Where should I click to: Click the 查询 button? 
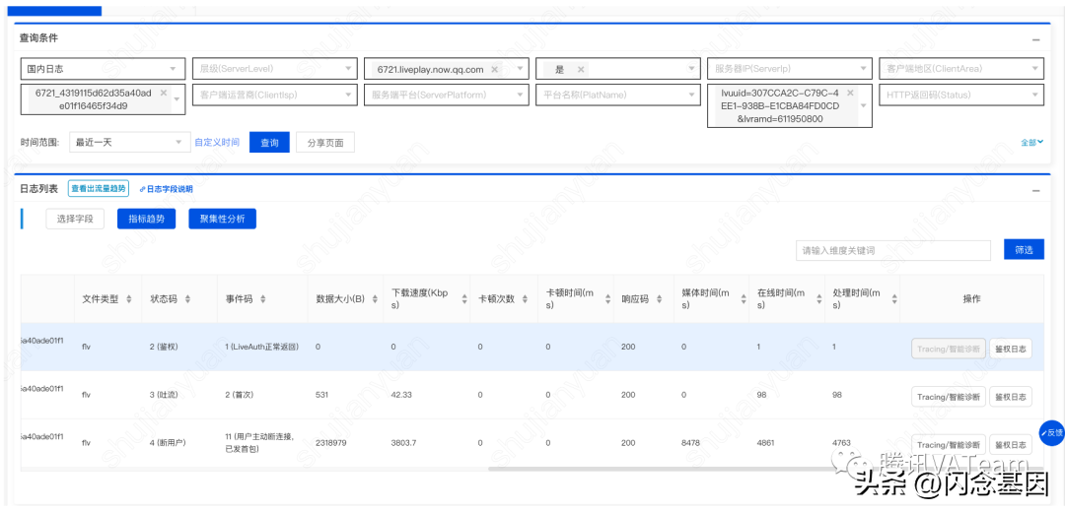point(269,143)
